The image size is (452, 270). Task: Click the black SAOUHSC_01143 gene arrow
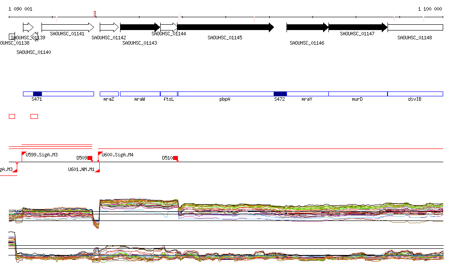click(139, 27)
